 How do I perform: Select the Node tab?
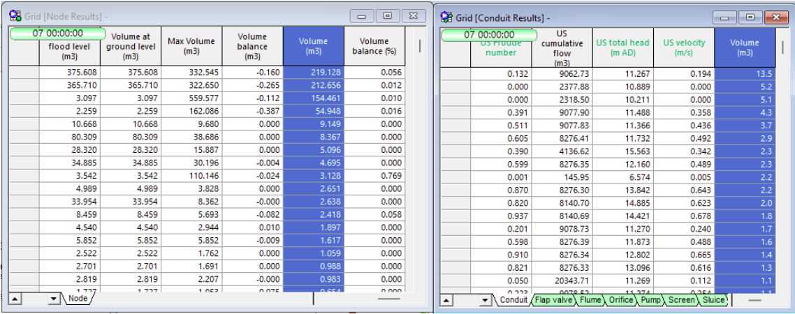pyautogui.click(x=78, y=299)
